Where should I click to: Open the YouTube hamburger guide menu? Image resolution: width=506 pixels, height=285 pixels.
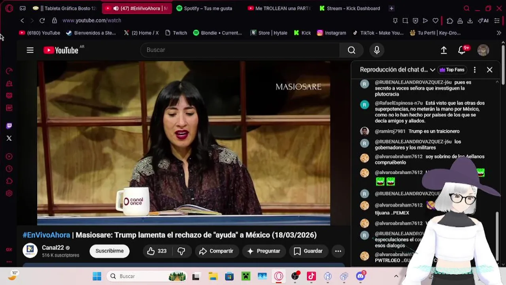(x=30, y=50)
